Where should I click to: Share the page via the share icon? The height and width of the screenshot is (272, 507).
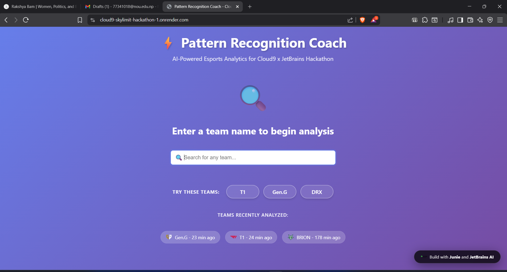click(x=350, y=20)
